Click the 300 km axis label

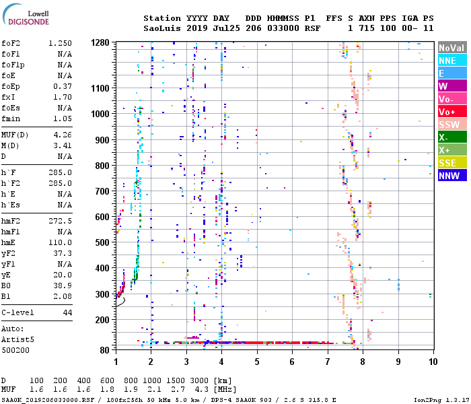(102, 294)
